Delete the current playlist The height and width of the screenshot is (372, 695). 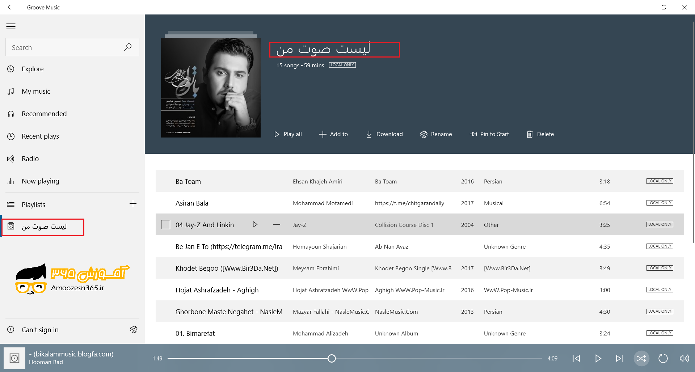[x=540, y=134]
